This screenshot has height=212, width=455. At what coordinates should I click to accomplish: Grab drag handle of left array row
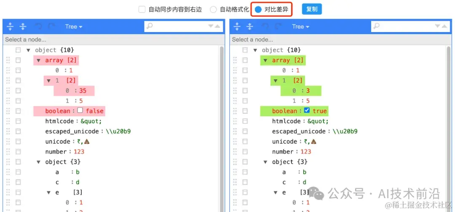8,60
